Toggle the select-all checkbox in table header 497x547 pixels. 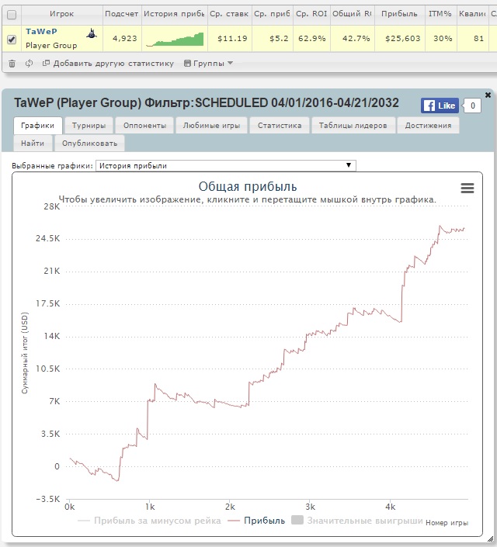click(12, 15)
